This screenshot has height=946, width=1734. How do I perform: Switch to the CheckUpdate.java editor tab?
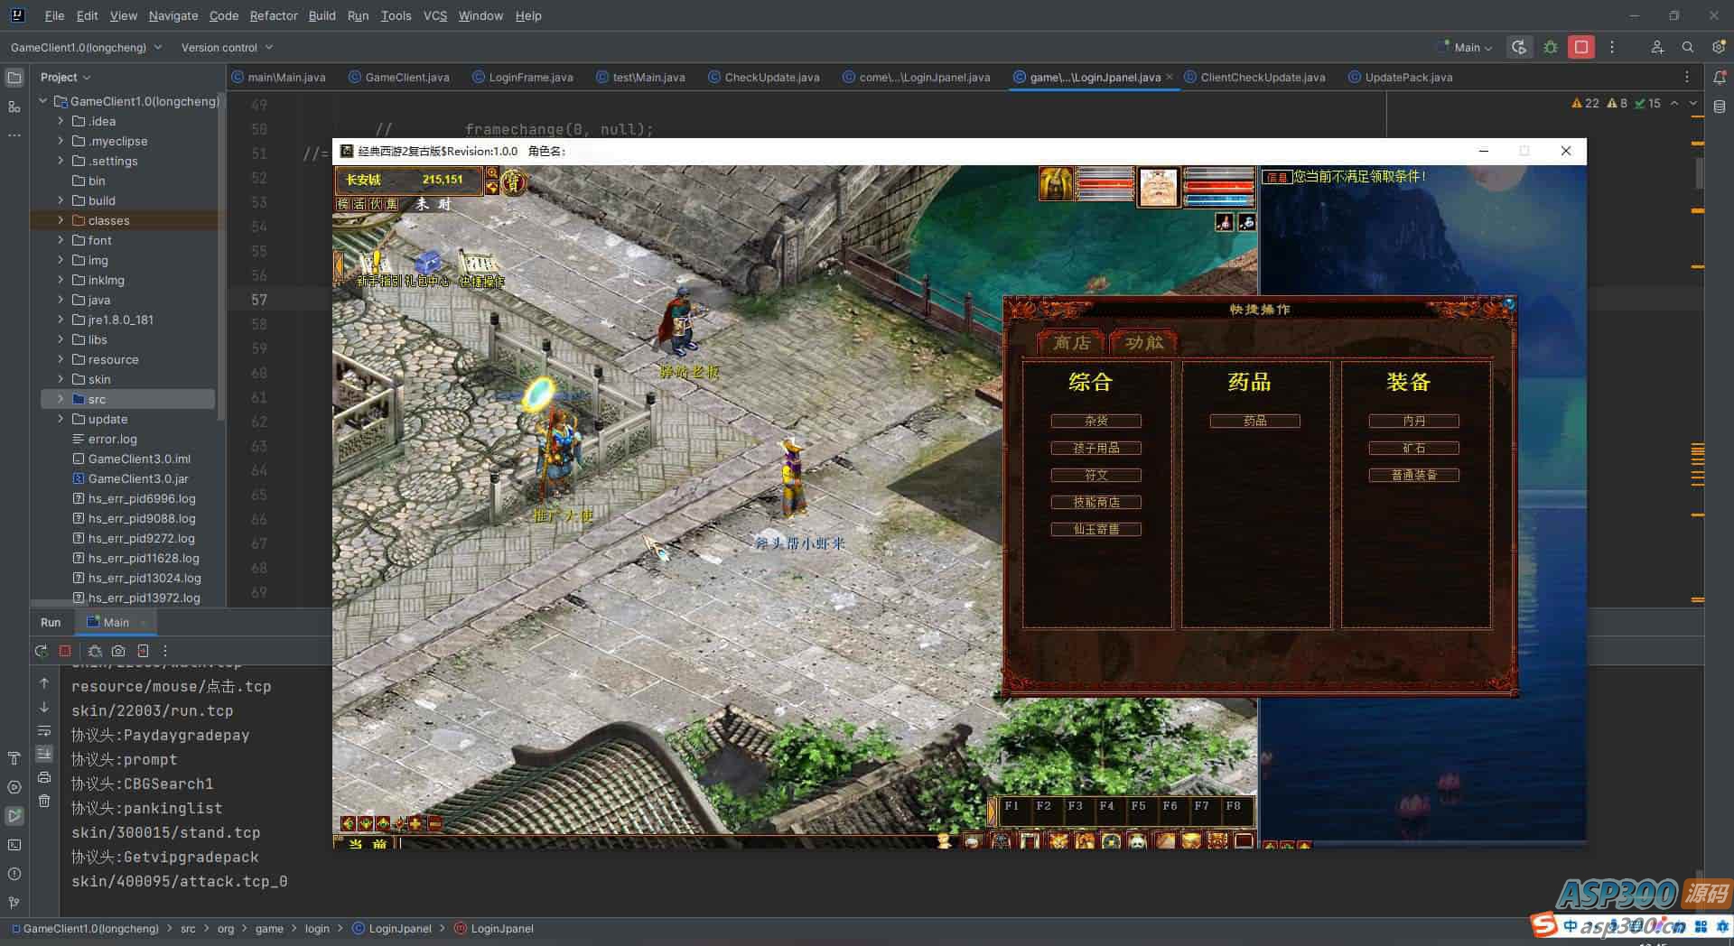[771, 78]
